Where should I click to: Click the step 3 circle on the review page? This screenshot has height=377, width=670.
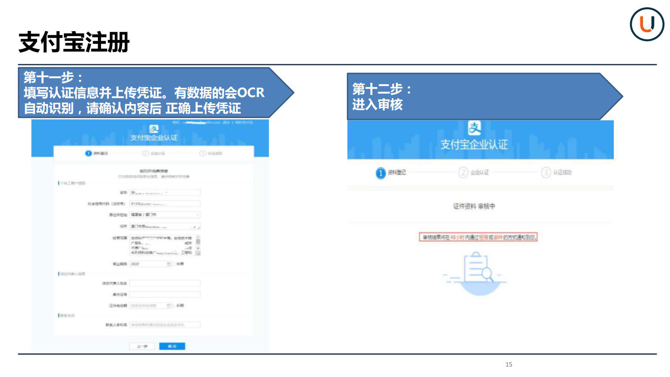click(546, 172)
